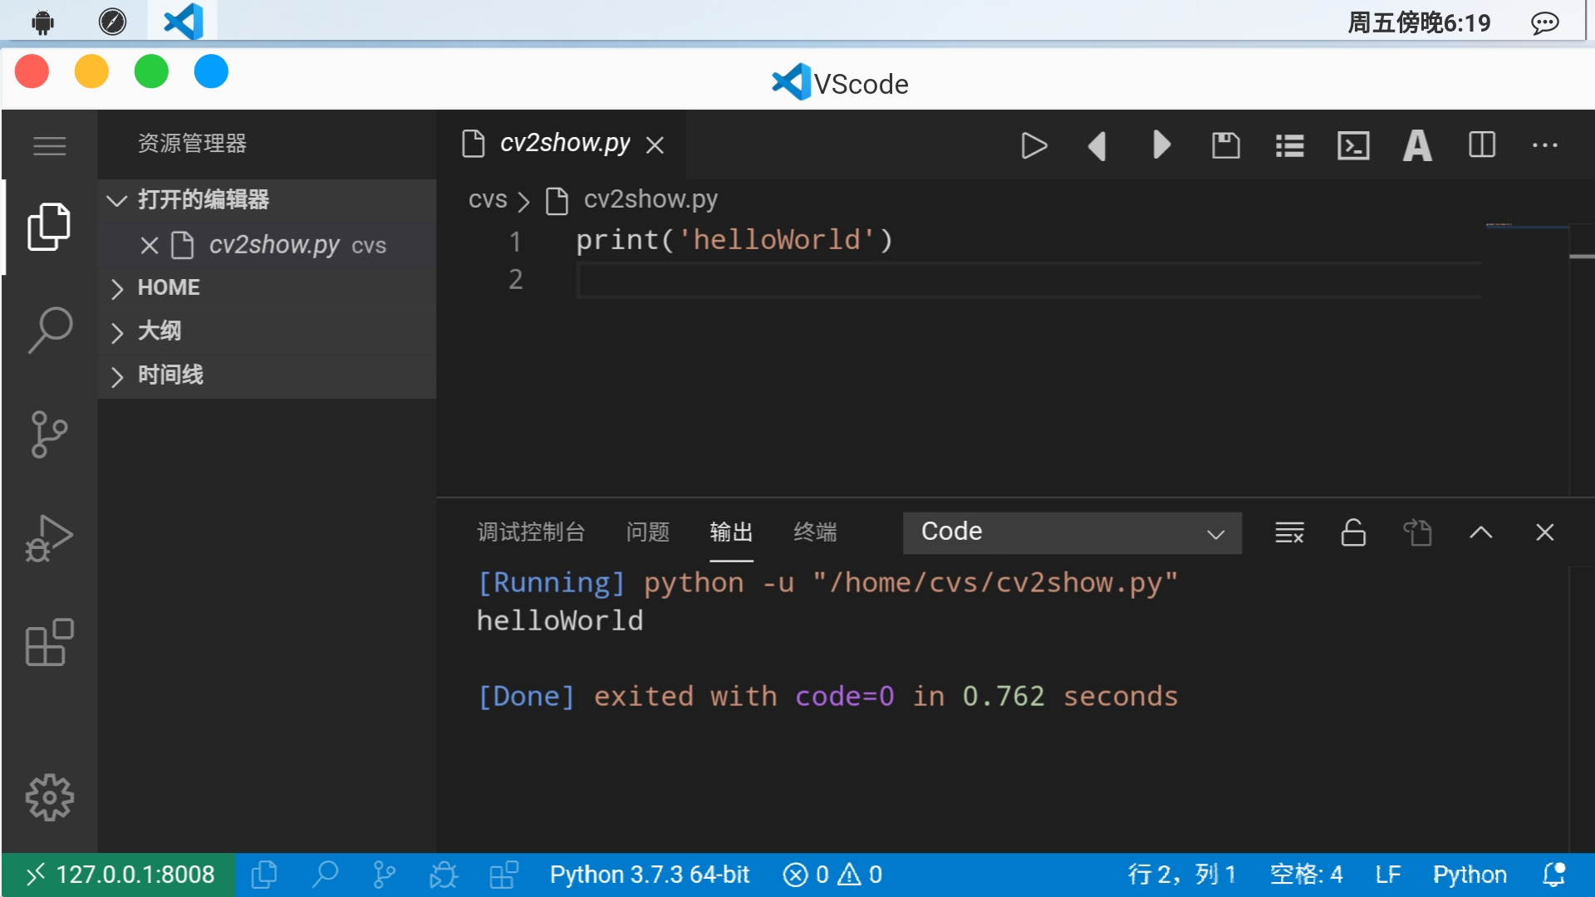Toggle the Explorer sidebar with hamburger icon

click(49, 145)
